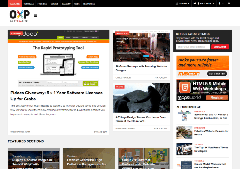Click the MaxCDN logo in ad
Viewport: 240px width, 169px height.
coord(189,73)
